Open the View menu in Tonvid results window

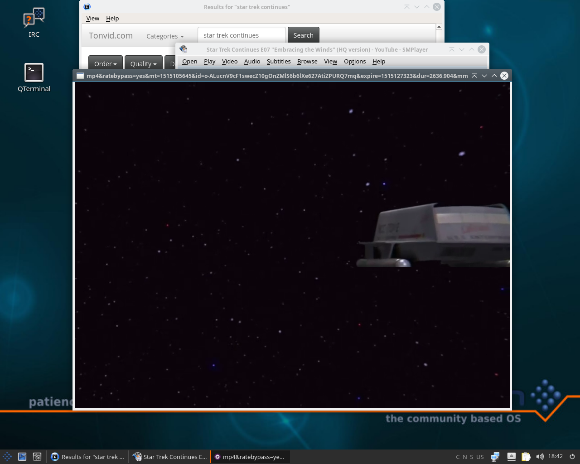(92, 19)
